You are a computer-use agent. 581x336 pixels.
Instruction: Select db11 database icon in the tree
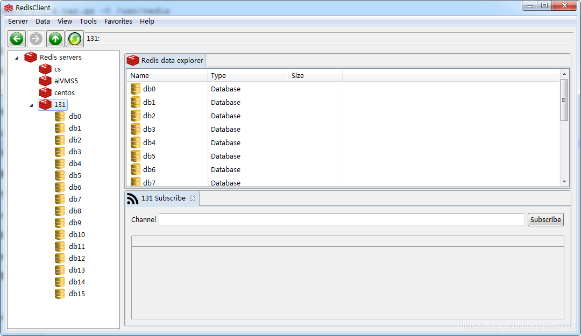tap(60, 247)
